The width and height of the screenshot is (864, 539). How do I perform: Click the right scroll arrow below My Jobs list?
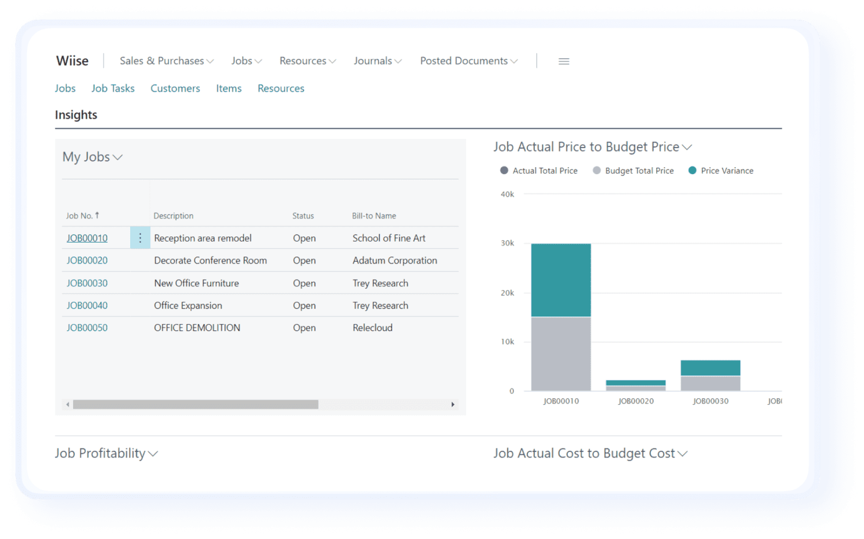(453, 405)
